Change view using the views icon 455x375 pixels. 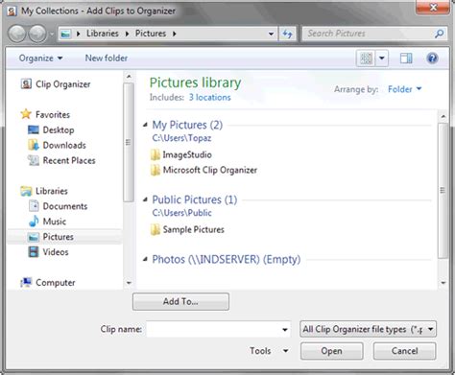click(x=366, y=59)
